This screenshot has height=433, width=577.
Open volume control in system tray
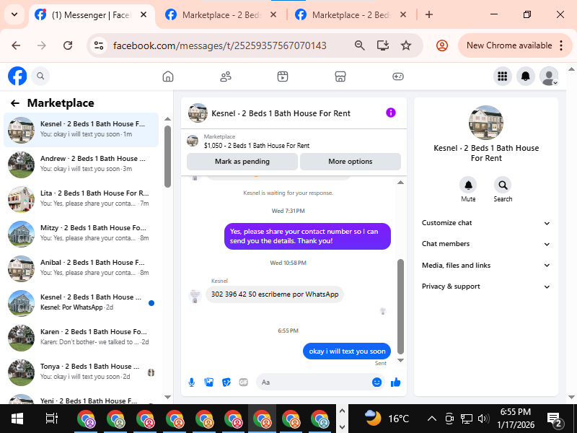tap(483, 419)
